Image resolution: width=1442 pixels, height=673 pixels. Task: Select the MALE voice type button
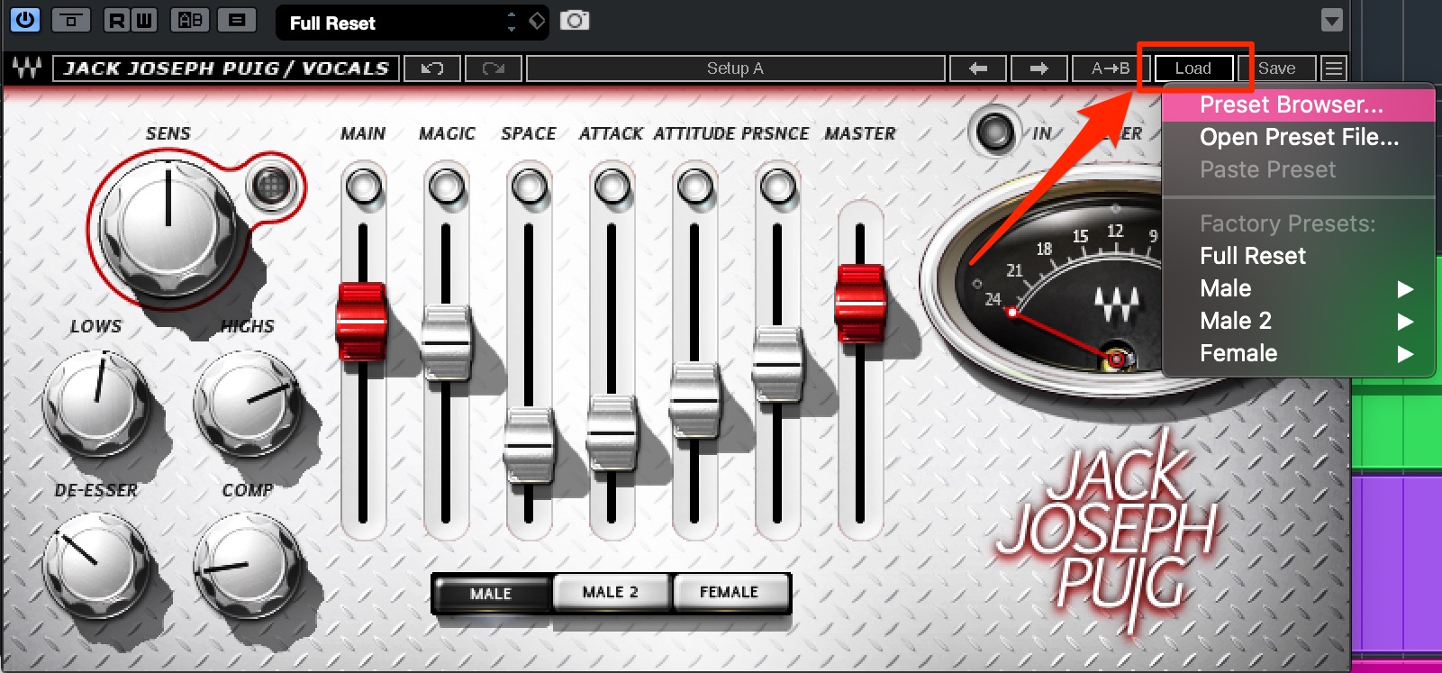point(491,593)
